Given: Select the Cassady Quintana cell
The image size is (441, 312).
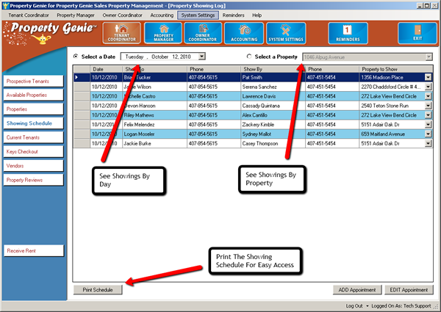Looking at the screenshot, I should (x=273, y=106).
